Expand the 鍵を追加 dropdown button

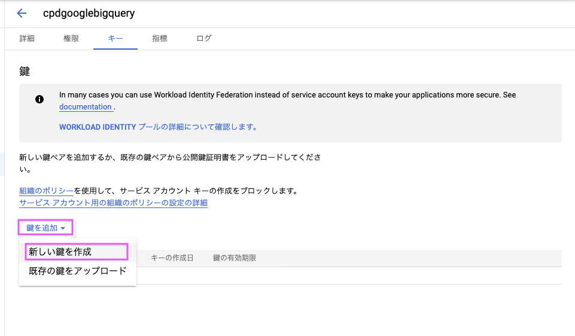point(46,228)
